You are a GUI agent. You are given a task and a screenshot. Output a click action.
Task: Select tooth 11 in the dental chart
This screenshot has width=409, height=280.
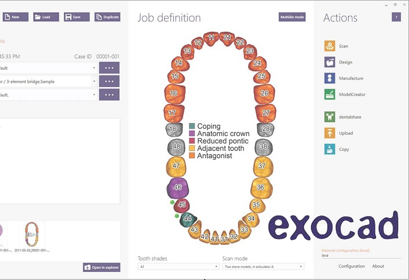(211, 38)
